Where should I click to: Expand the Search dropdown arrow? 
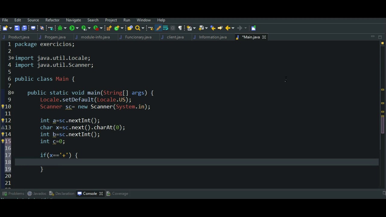click(x=143, y=28)
